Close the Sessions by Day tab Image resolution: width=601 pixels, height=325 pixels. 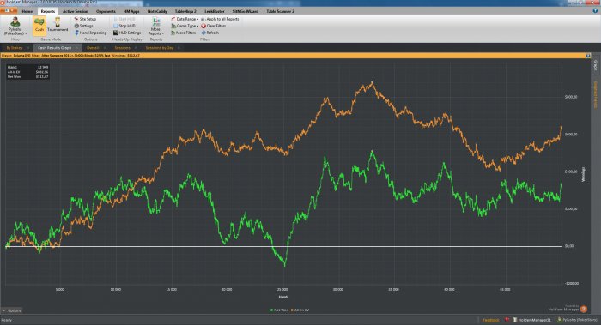(179, 48)
